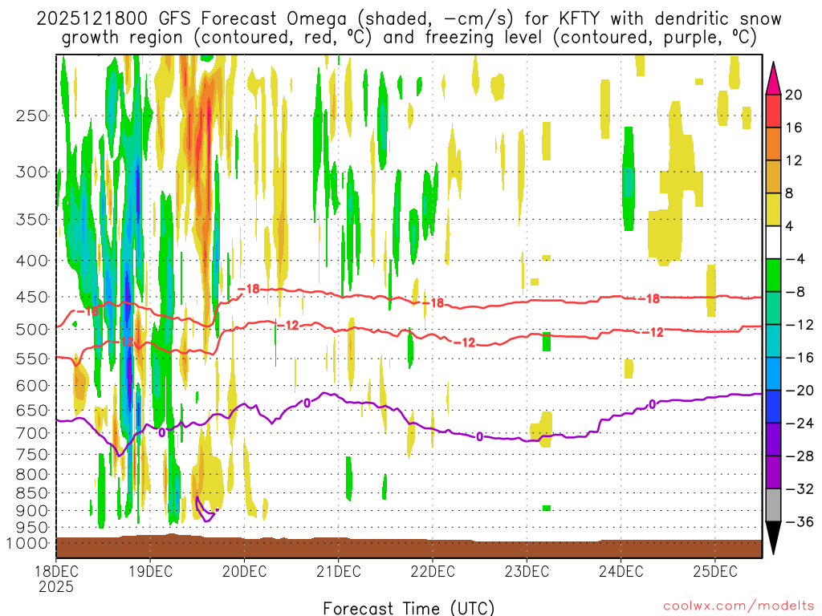Screen dimensions: 822x616
Task: Click the orange swatch between 16 and 12
Action: pyautogui.click(x=773, y=144)
